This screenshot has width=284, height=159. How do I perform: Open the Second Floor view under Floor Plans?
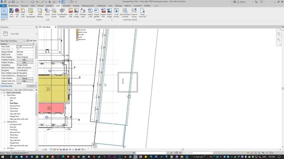click(15, 106)
